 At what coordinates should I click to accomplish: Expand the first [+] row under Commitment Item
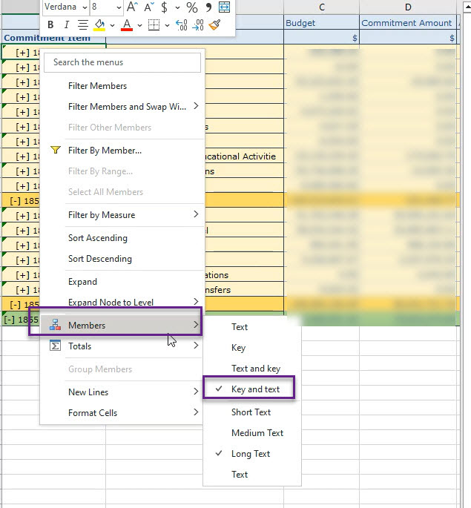pyautogui.click(x=22, y=53)
